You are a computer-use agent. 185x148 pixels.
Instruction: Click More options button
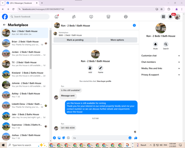coord(117,40)
